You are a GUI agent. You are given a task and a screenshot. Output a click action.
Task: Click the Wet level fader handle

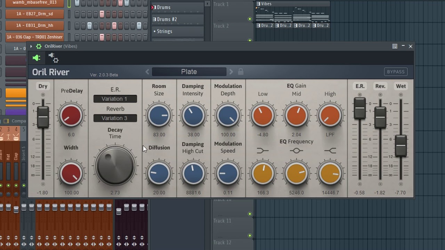click(x=401, y=145)
